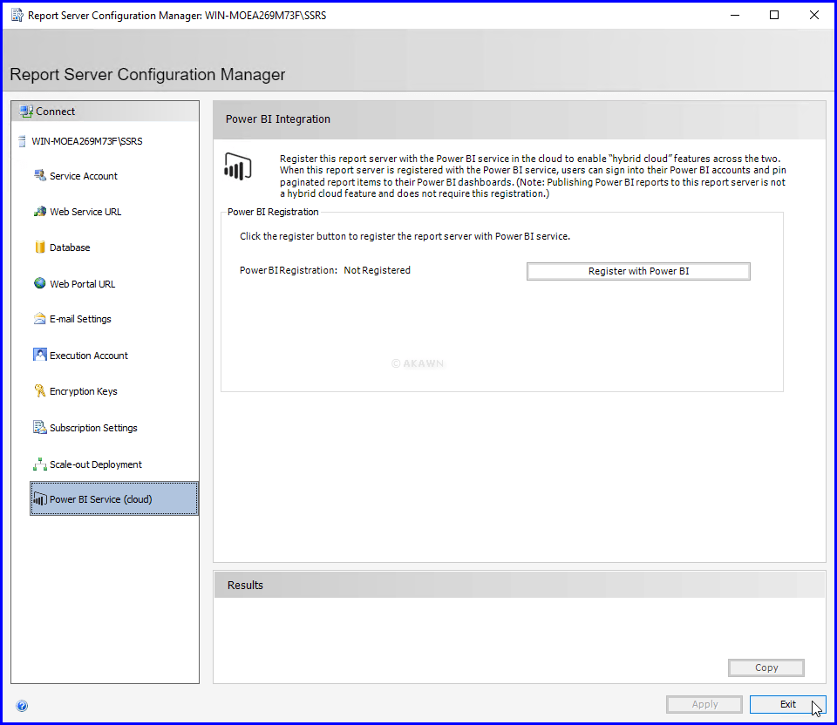Viewport: 837px width, 725px height.
Task: Click the Web Service URL icon
Action: click(40, 211)
